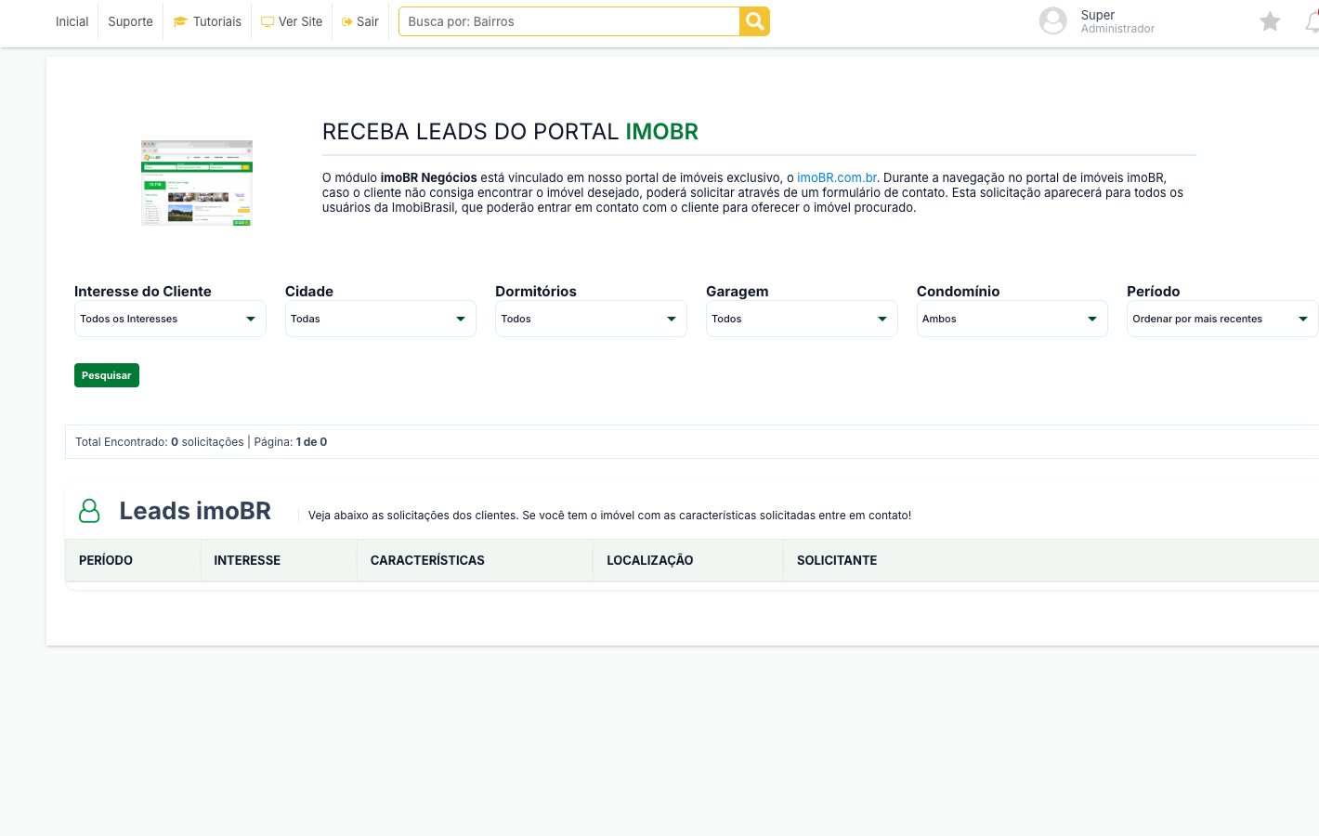Click the INTERESSE column header
This screenshot has width=1319, height=836.
pyautogui.click(x=247, y=560)
